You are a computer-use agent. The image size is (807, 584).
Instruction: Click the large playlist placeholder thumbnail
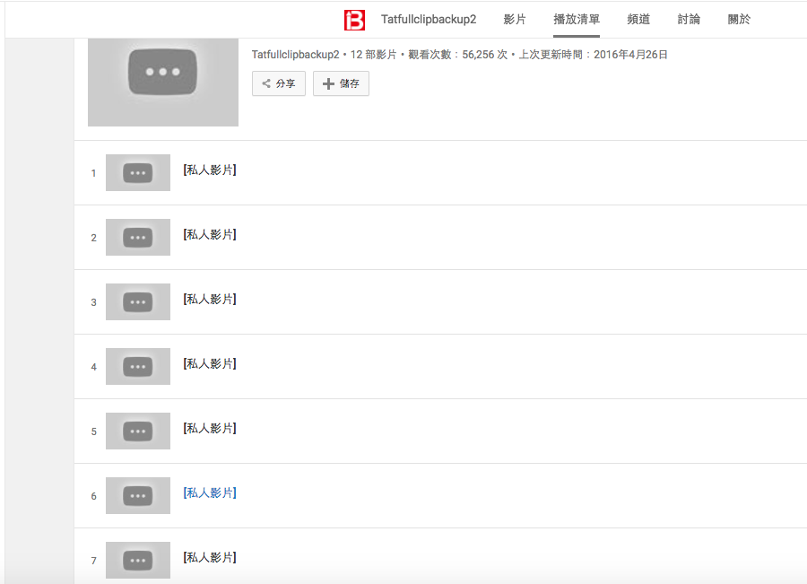[162, 82]
